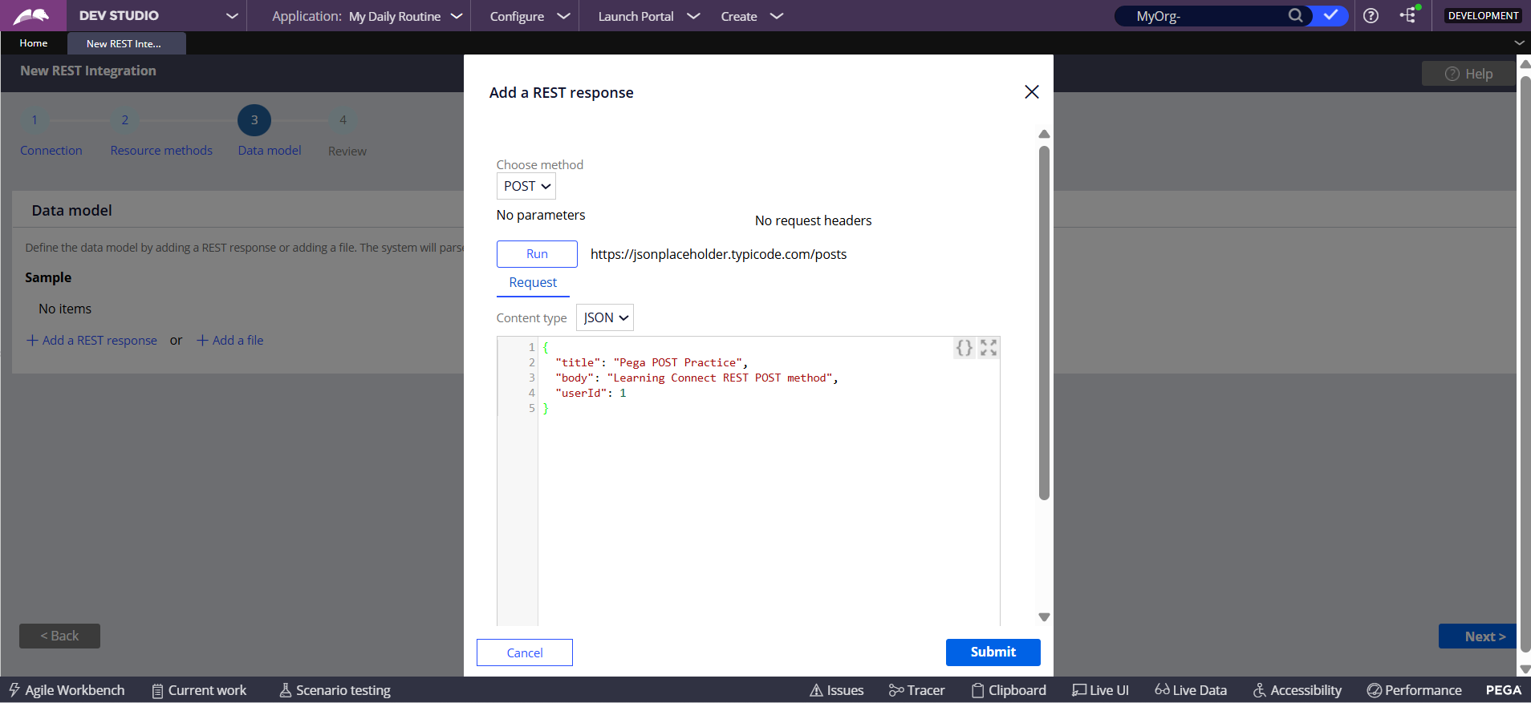Click the "userId": 1 line in editor
Viewport: 1531px width, 703px height.
point(591,393)
